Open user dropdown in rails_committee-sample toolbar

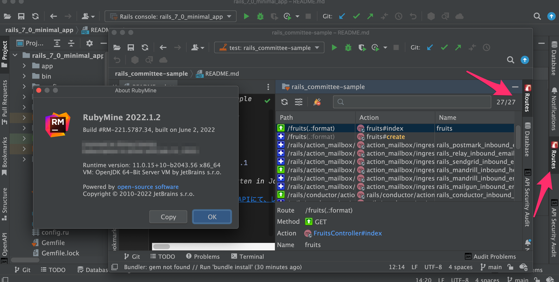tap(198, 47)
